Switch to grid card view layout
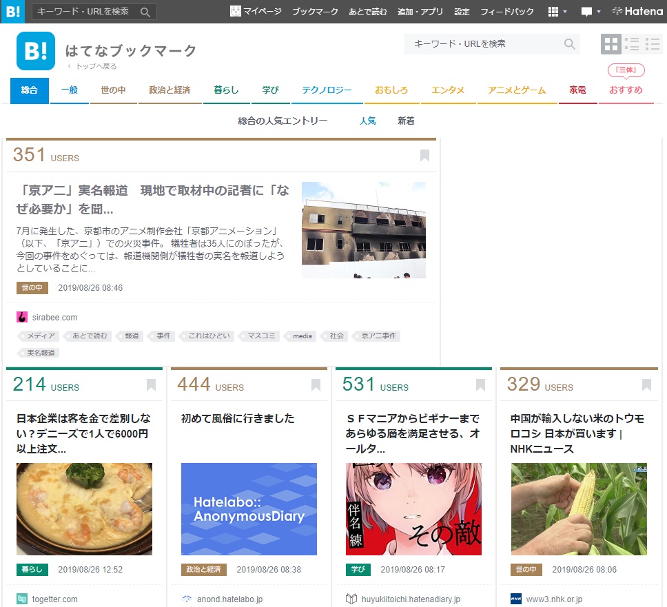 coord(611,44)
